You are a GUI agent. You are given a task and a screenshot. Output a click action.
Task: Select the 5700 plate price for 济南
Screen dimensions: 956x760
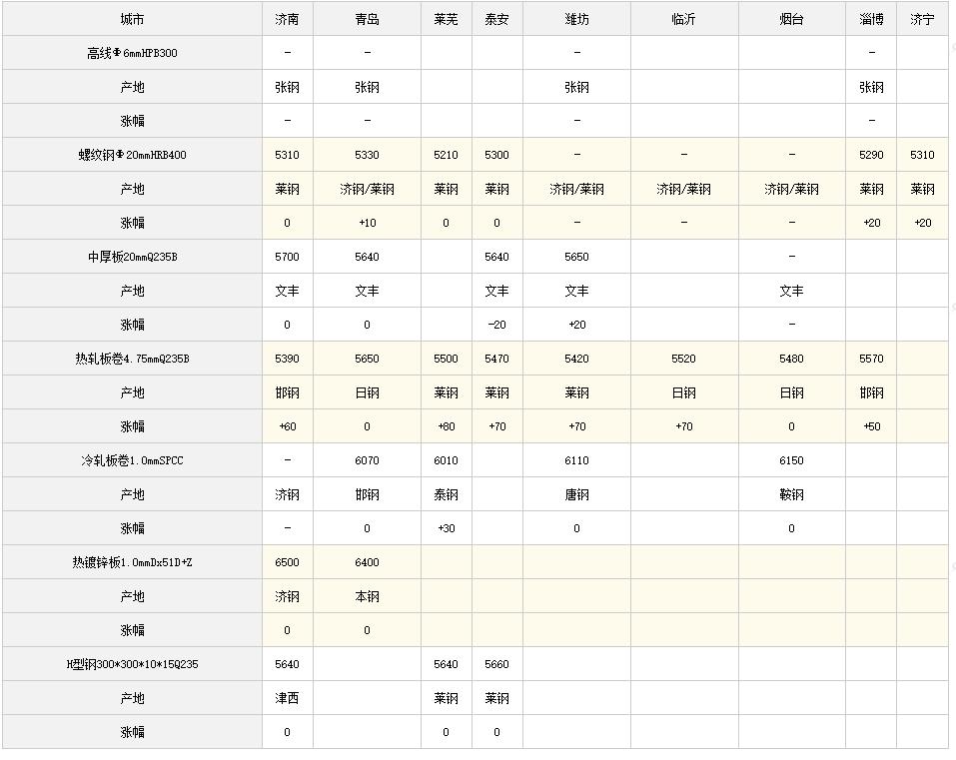287,257
